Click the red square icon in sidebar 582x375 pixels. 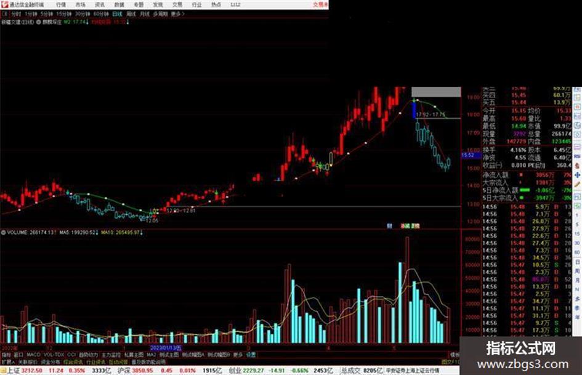[577, 107]
